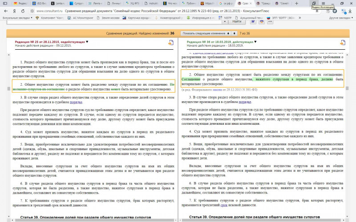Open the 'Земля москва' bookmark
Viewport: 356px width, 222px height.
(x=108, y=18)
